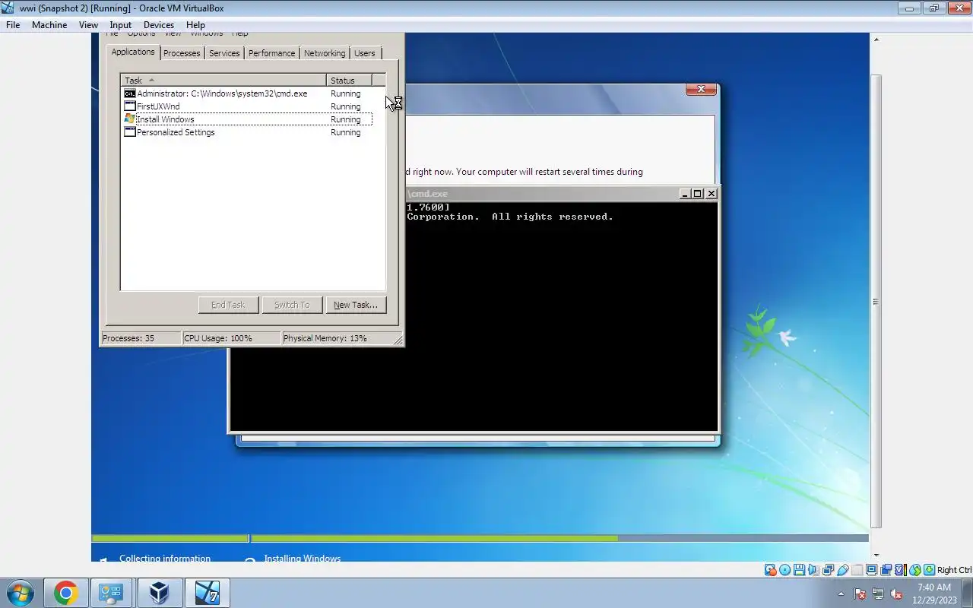Click the hard disk activity indicator icon
This screenshot has width=973, height=608.
771,570
